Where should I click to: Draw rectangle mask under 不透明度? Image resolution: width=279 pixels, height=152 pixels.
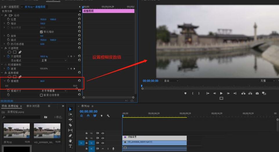click(x=15, y=52)
